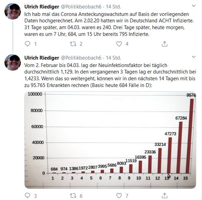Reply to the first tweet

[x=27, y=44]
